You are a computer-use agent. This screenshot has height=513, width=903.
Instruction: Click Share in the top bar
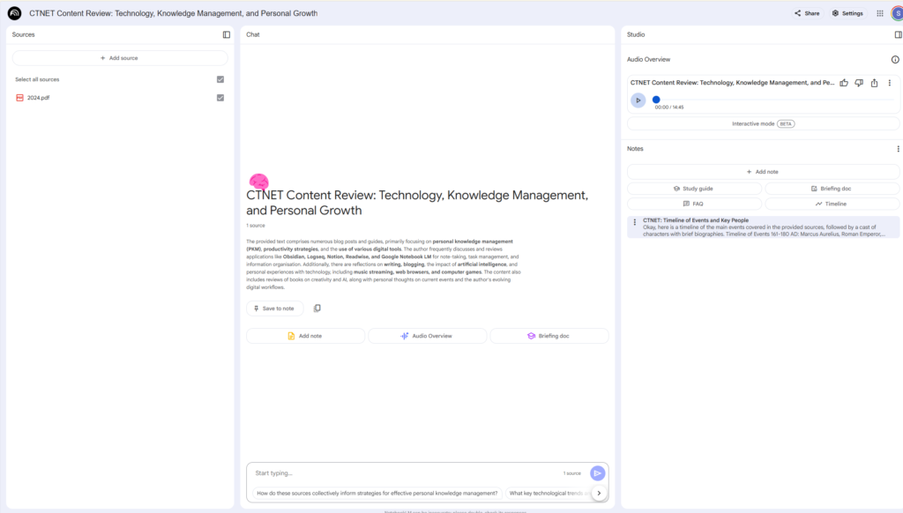tap(807, 13)
